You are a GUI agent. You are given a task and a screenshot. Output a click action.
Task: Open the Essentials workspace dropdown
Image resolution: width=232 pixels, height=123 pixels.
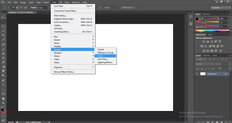[x=221, y=8]
